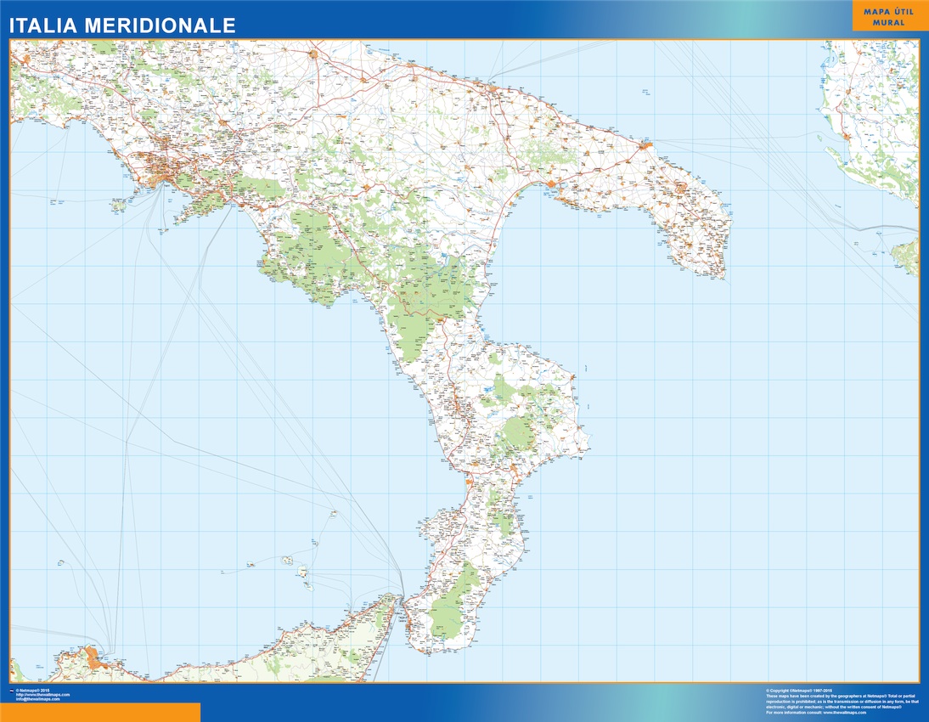Click the Taranto city marker on the gulf

(553, 183)
